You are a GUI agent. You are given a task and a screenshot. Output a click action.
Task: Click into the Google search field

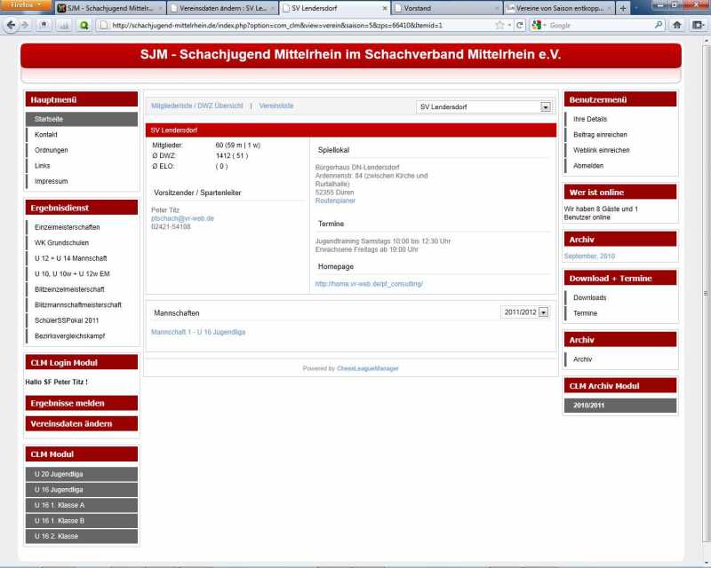(x=600, y=25)
